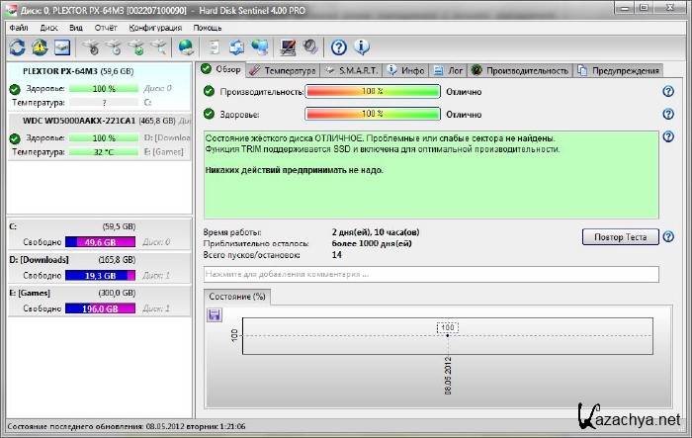Click the blue refresh arrows toolbar icon
This screenshot has height=438, width=692.
pyautogui.click(x=18, y=47)
